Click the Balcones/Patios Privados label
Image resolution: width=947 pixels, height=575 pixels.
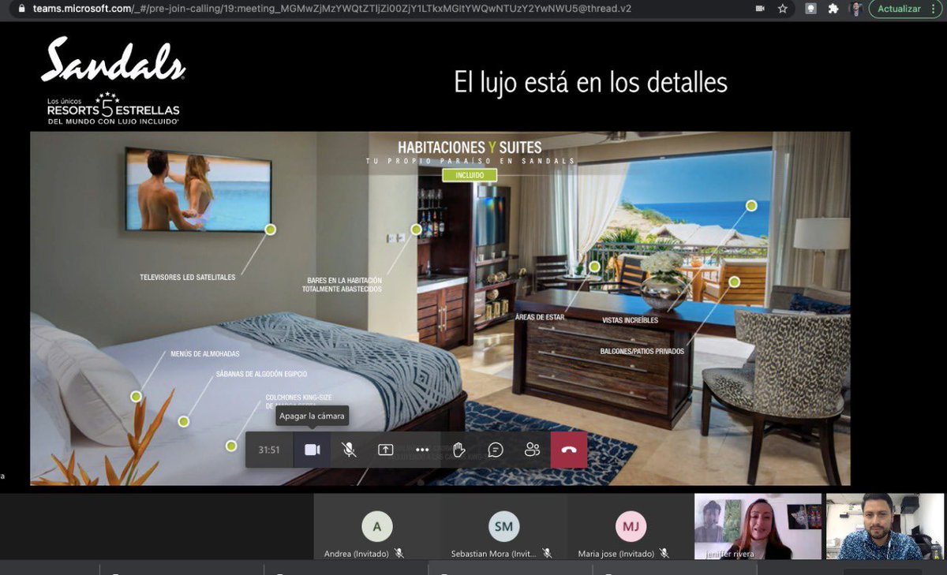coord(642,351)
